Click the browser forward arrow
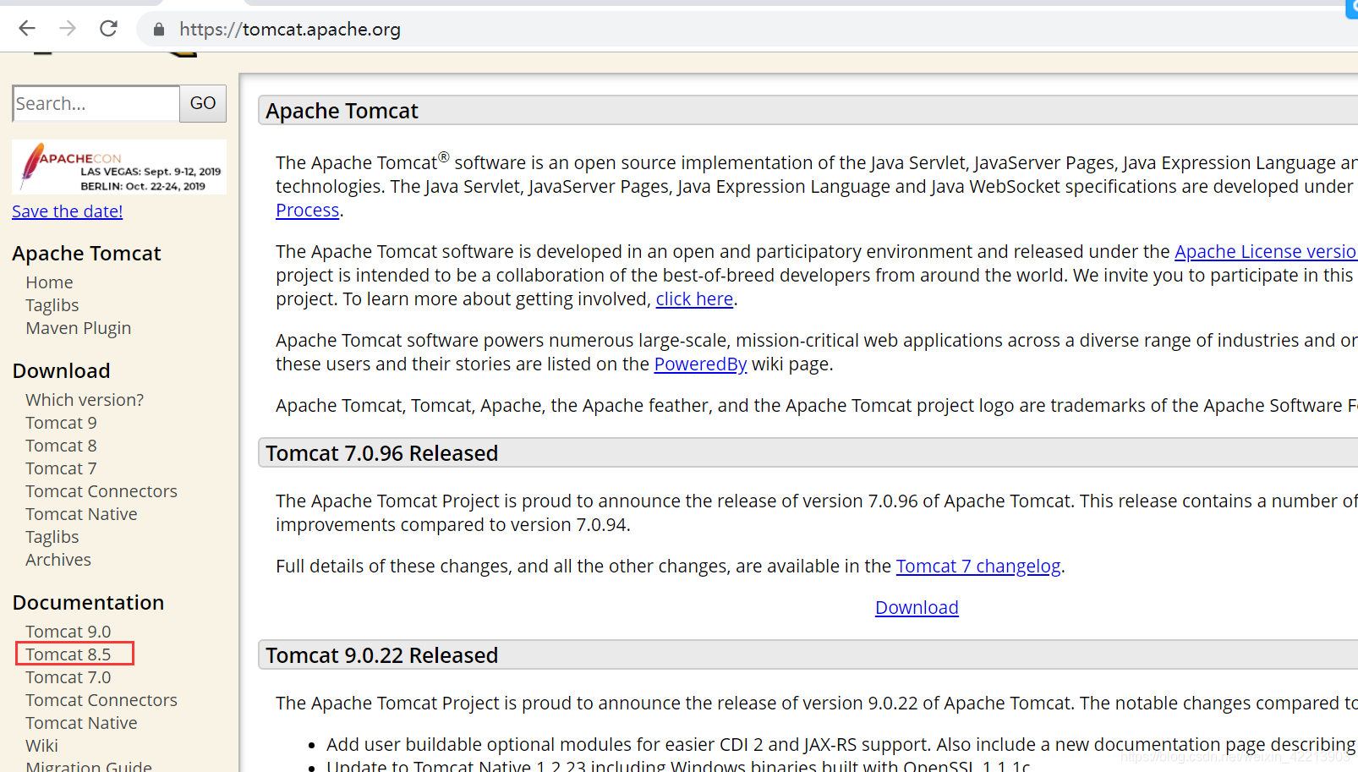1358x772 pixels. click(x=68, y=29)
